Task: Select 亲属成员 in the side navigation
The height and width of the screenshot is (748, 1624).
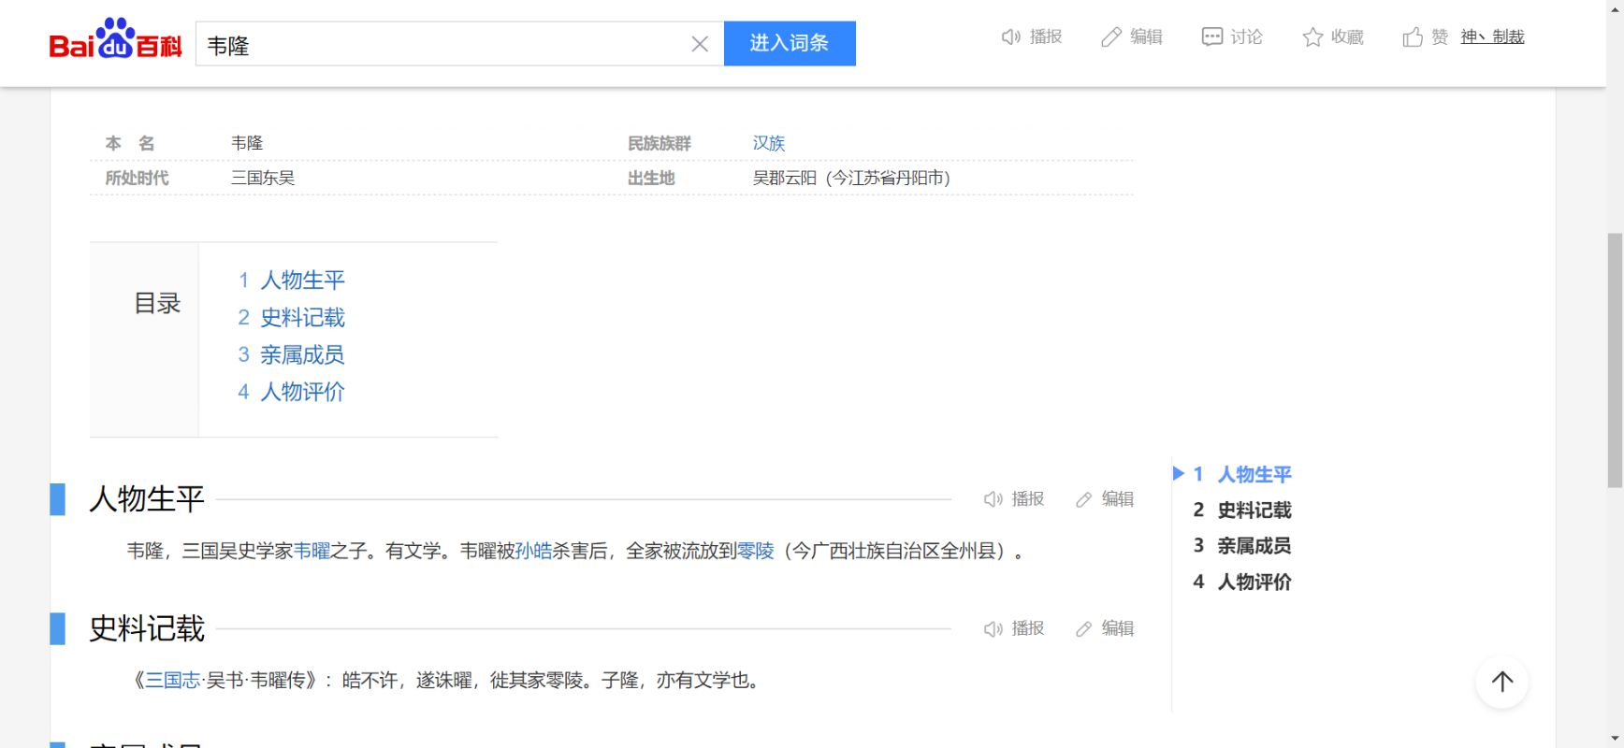Action: (x=1254, y=546)
